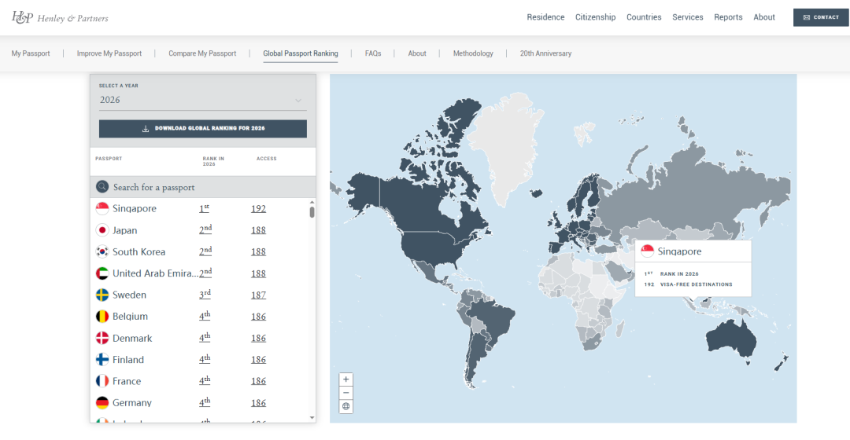Open the year selector dropdown showing 2026
Image resolution: width=850 pixels, height=440 pixels.
tap(203, 100)
